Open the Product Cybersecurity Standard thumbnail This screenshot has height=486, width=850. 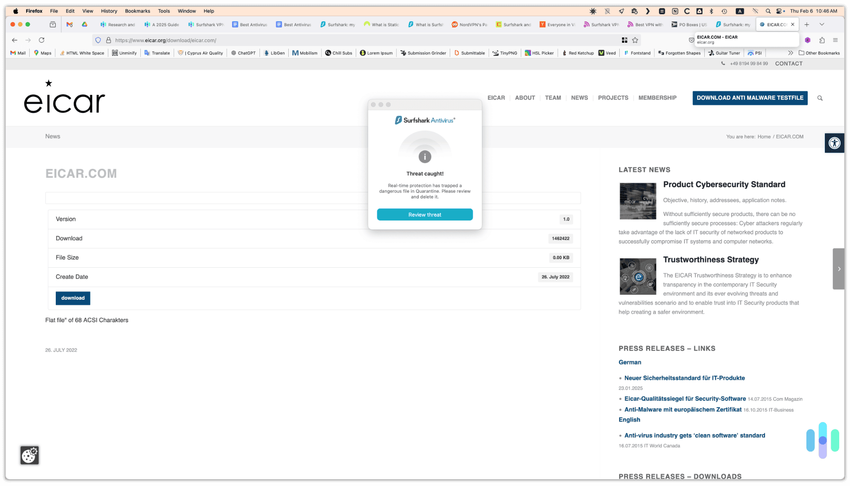pos(638,201)
